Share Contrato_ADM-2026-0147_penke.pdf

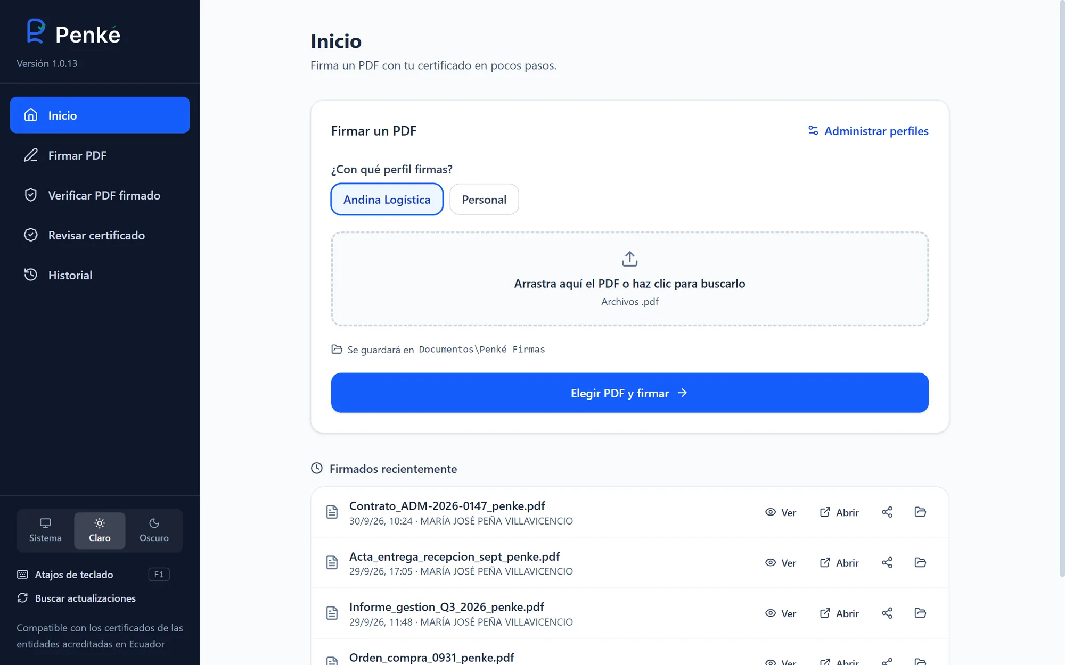(x=887, y=512)
